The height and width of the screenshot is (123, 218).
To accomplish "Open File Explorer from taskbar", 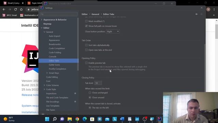I will 69,119.
